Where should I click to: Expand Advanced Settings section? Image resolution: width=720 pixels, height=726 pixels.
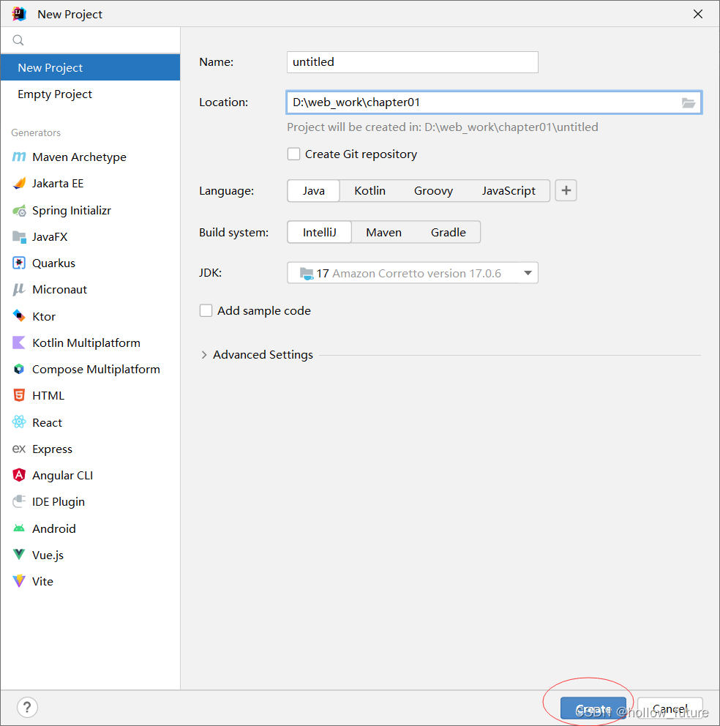[204, 355]
